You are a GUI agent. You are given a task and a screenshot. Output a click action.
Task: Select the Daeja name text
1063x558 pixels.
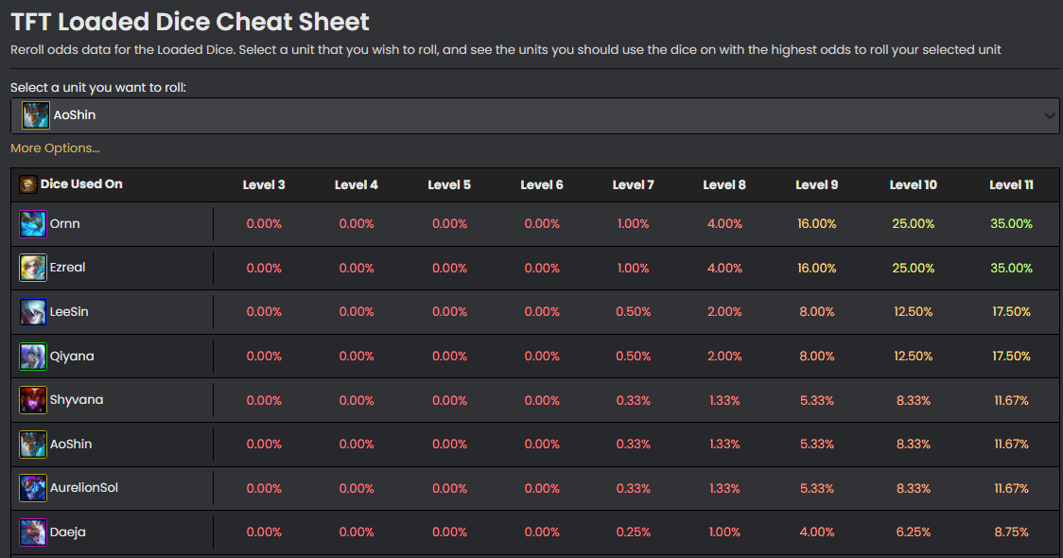[68, 532]
